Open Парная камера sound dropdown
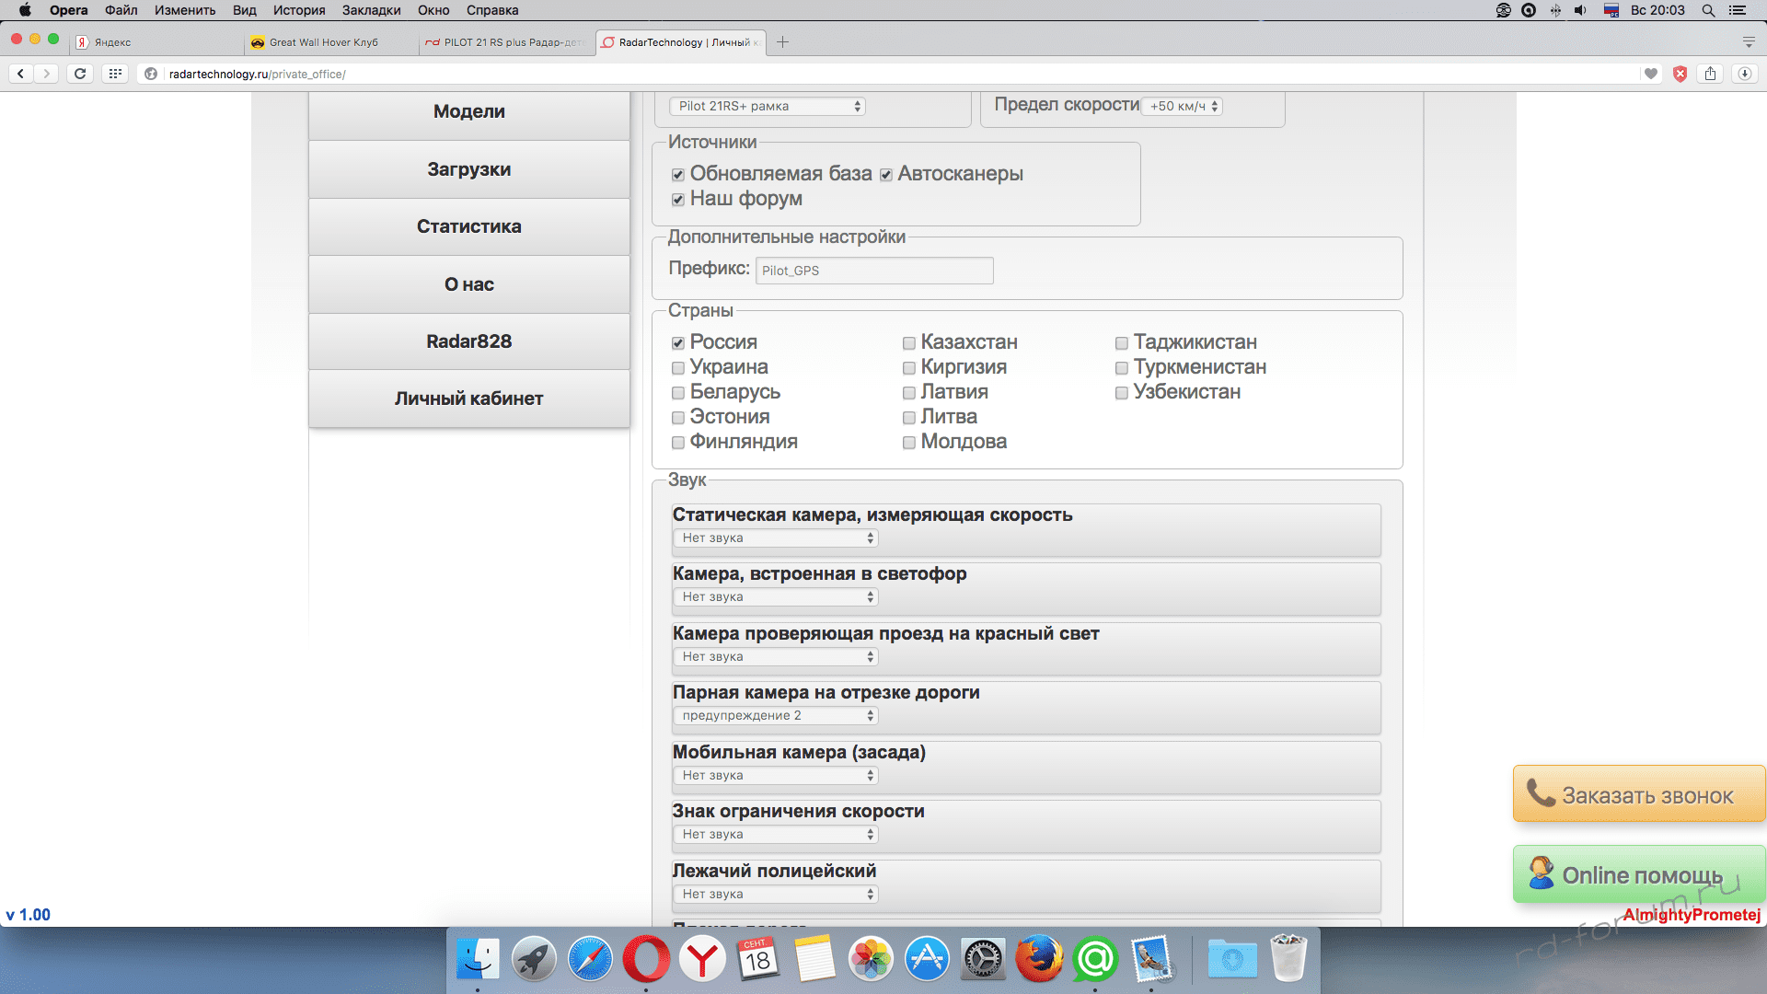Screen dimensions: 1767x994 click(x=776, y=715)
